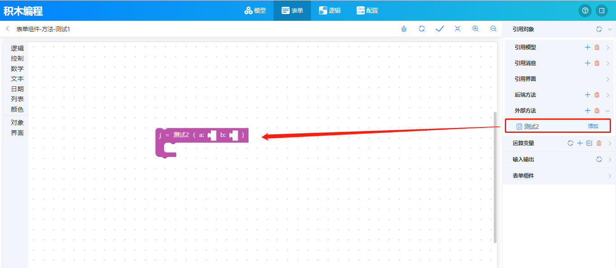Open the 列表 block category
This screenshot has height=268, width=616.
[x=17, y=99]
